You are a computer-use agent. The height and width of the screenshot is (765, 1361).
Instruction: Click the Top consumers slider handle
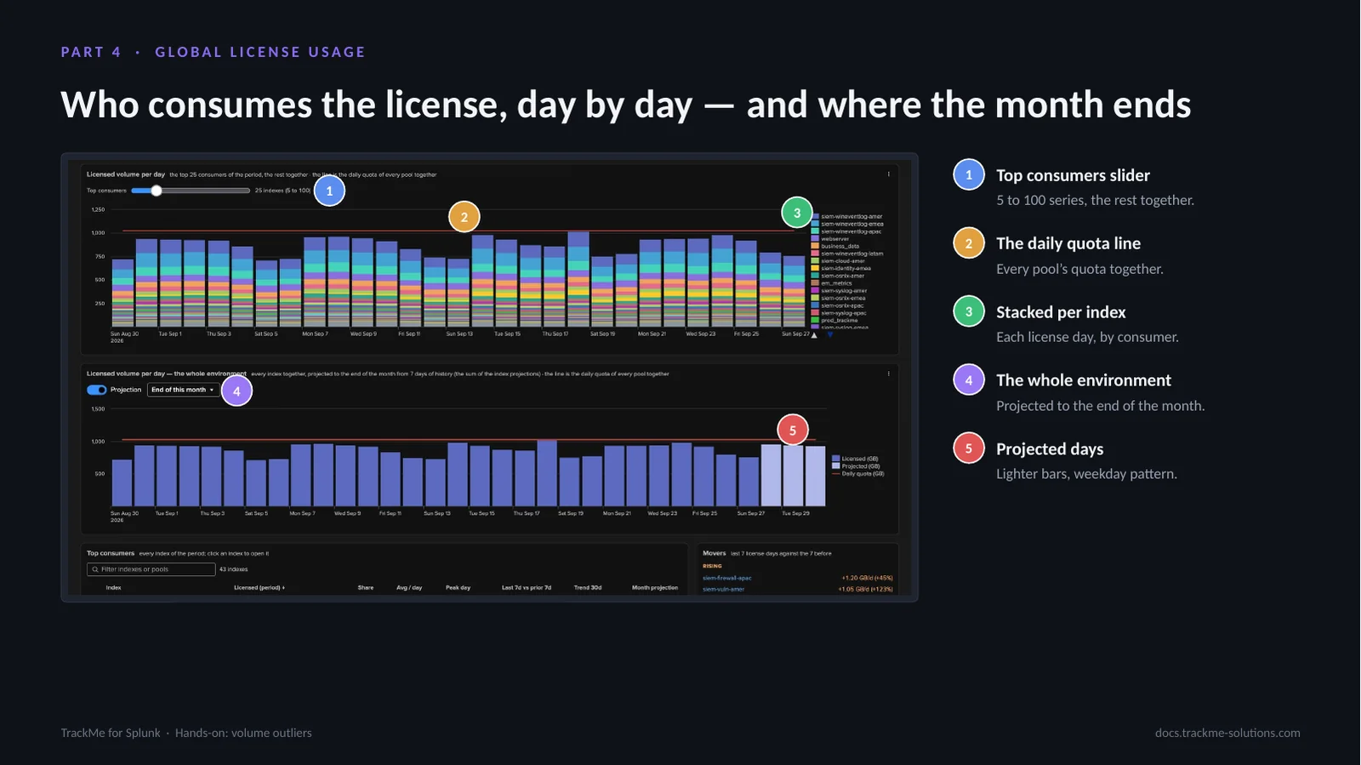click(157, 191)
